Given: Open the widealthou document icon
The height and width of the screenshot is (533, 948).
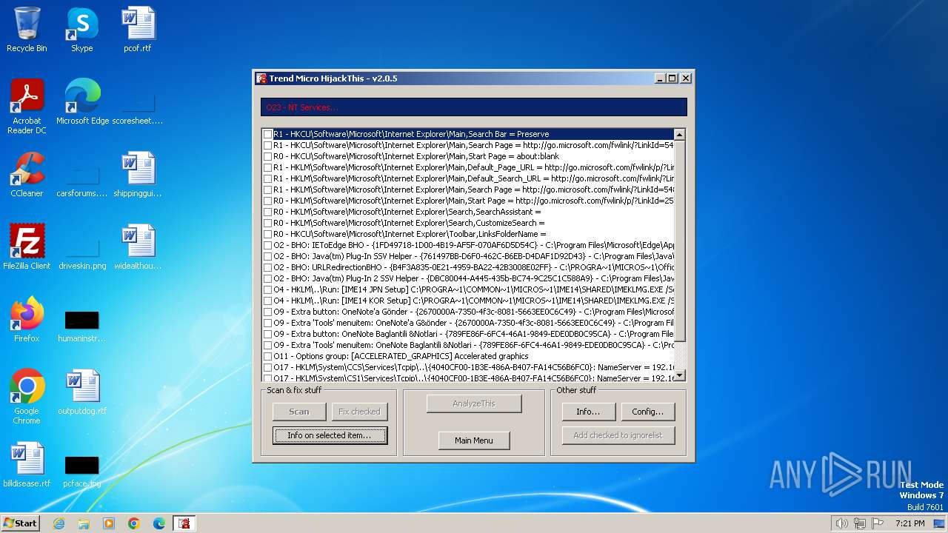Looking at the screenshot, I should (x=138, y=247).
